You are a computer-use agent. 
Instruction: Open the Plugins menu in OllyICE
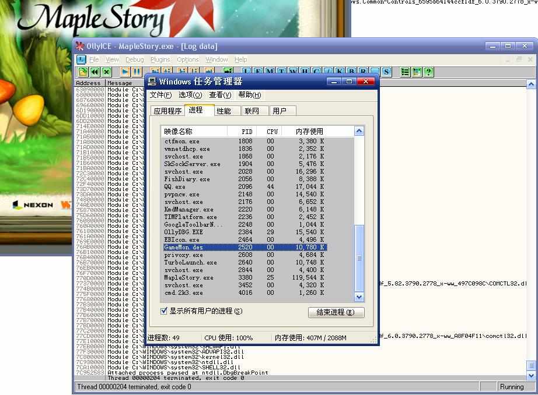pos(160,59)
